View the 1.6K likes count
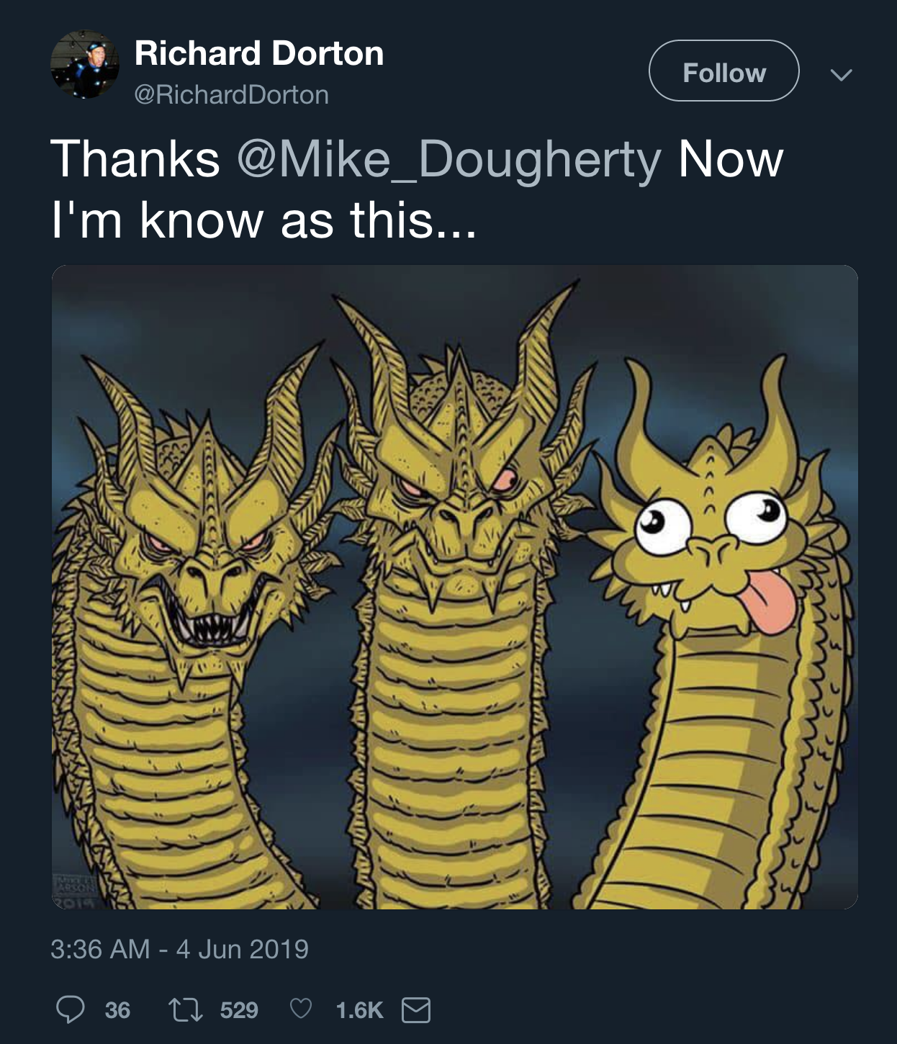 pyautogui.click(x=359, y=1010)
